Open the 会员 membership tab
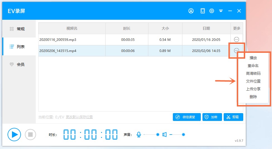Viewport: 272px width, 149px height. coord(19,64)
